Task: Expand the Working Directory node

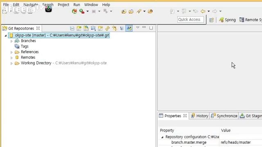Action: (11, 63)
